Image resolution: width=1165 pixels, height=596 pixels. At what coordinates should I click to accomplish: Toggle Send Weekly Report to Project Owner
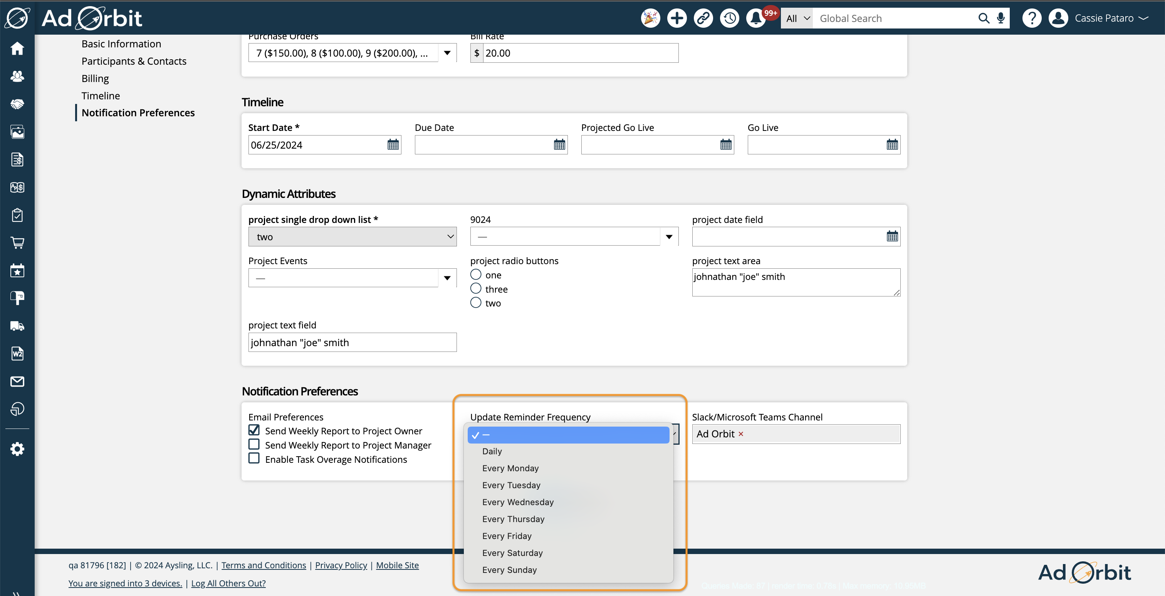point(255,430)
